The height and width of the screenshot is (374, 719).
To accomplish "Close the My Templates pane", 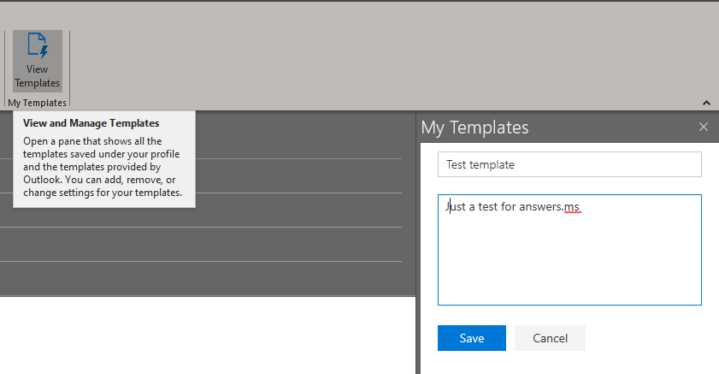I will (x=704, y=127).
